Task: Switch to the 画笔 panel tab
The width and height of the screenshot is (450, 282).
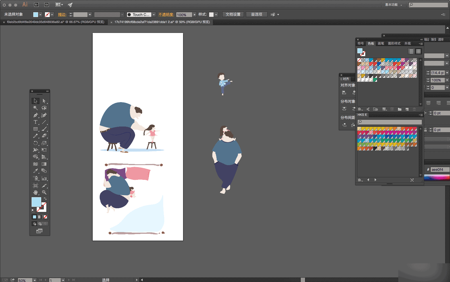Action: tap(381, 44)
